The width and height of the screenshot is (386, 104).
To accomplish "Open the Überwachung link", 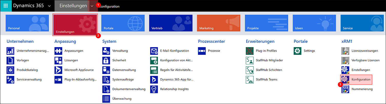I will coord(122,99).
